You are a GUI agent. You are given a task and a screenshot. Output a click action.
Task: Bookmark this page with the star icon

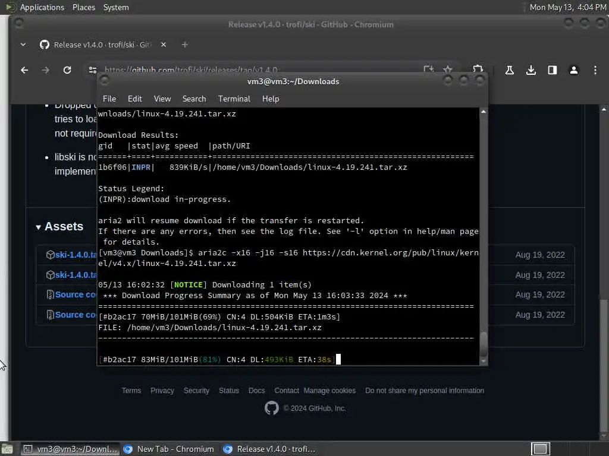point(448,69)
